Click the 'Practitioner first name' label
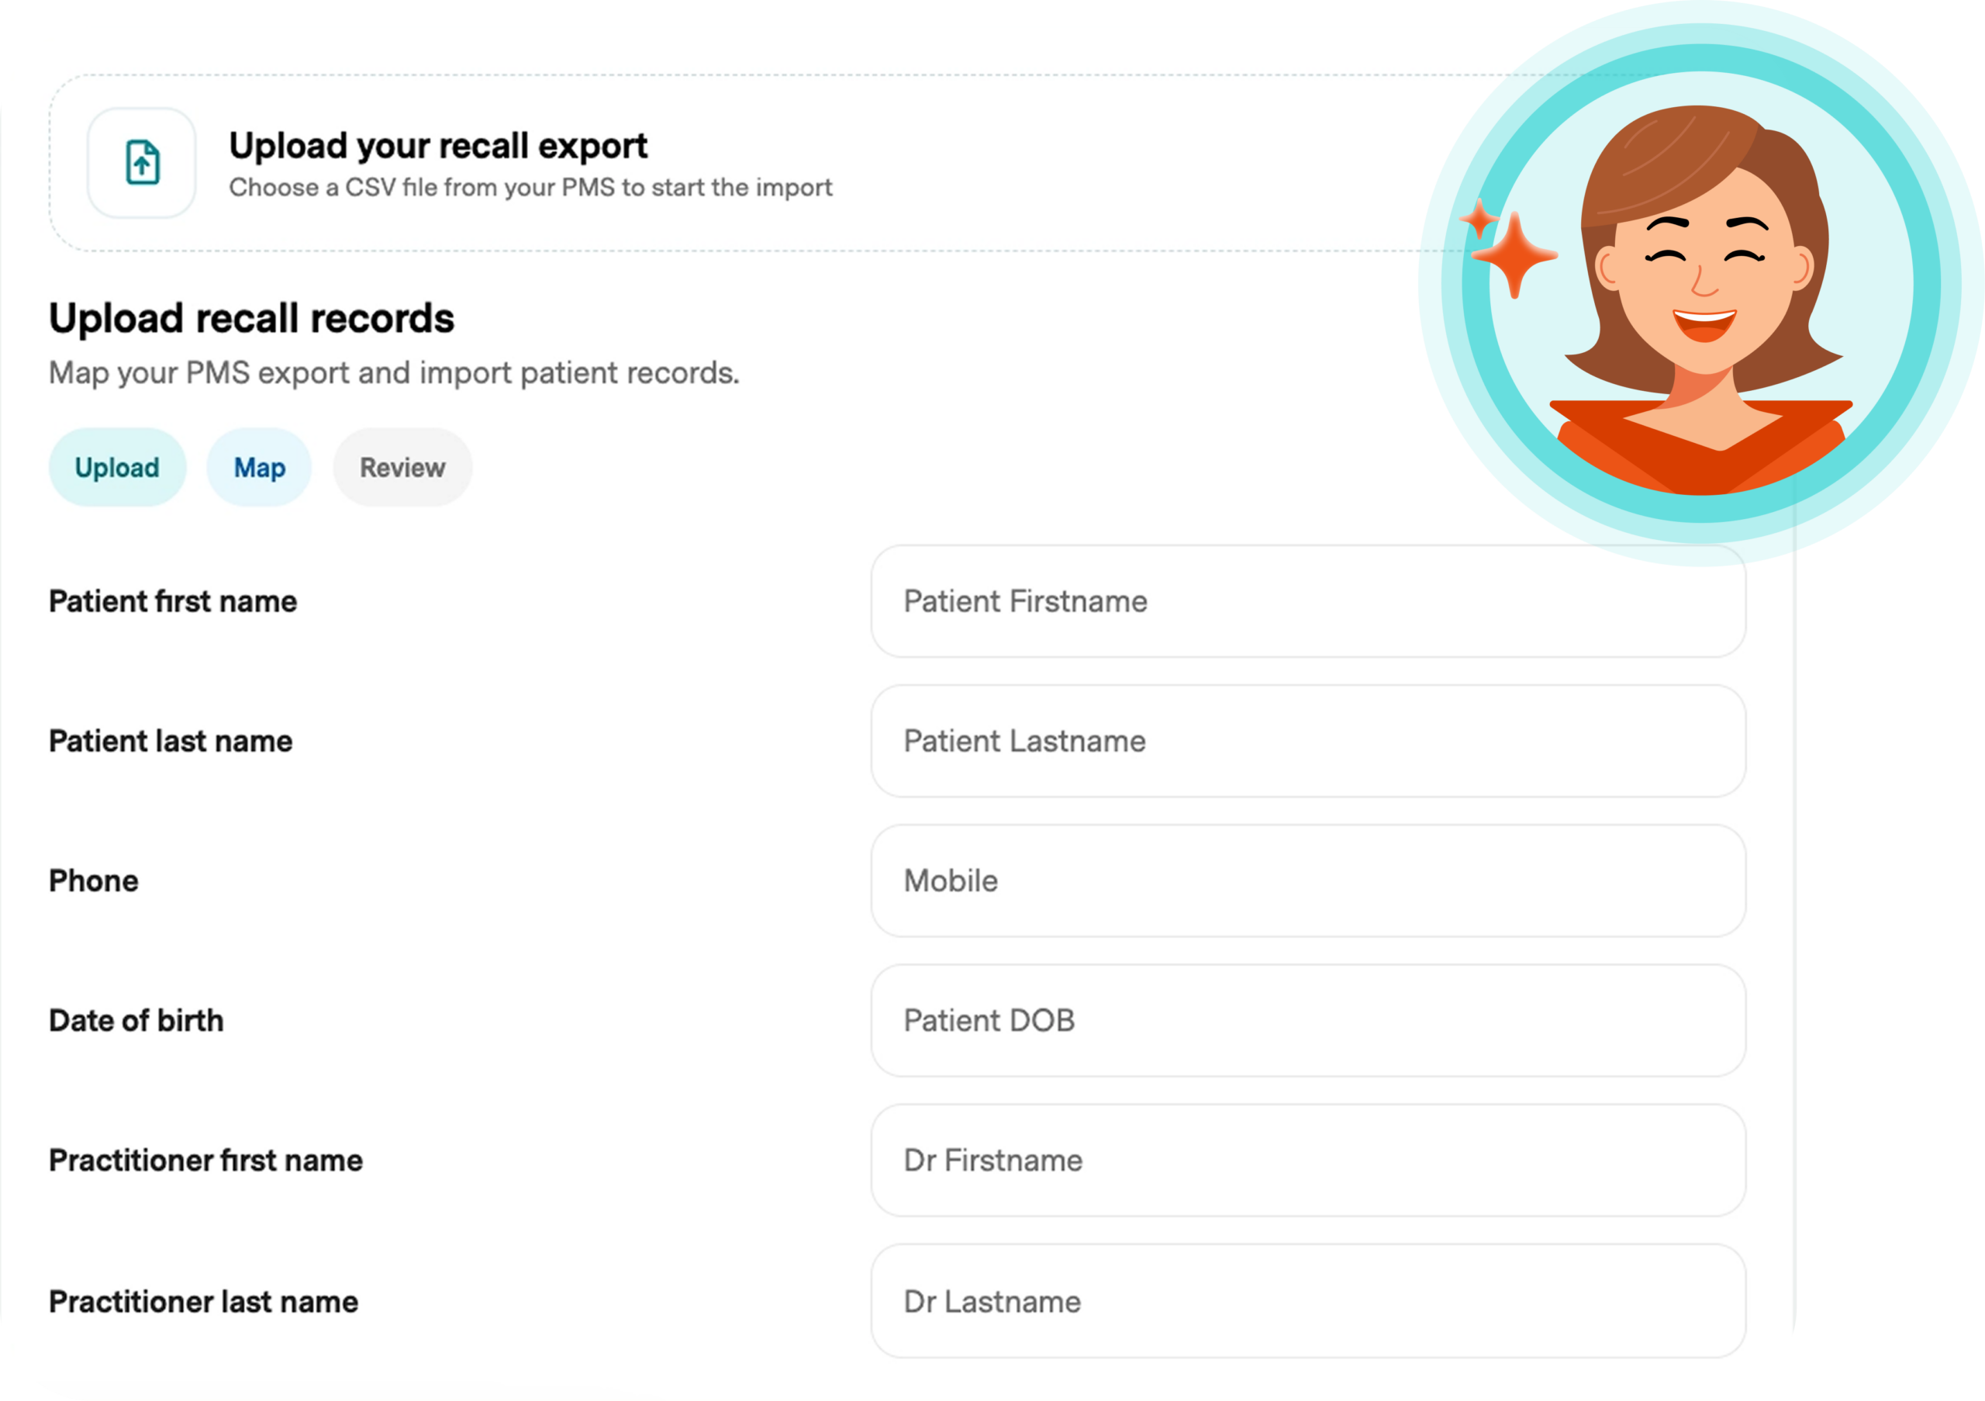Screen dimensions: 1985x1401 [205, 1161]
